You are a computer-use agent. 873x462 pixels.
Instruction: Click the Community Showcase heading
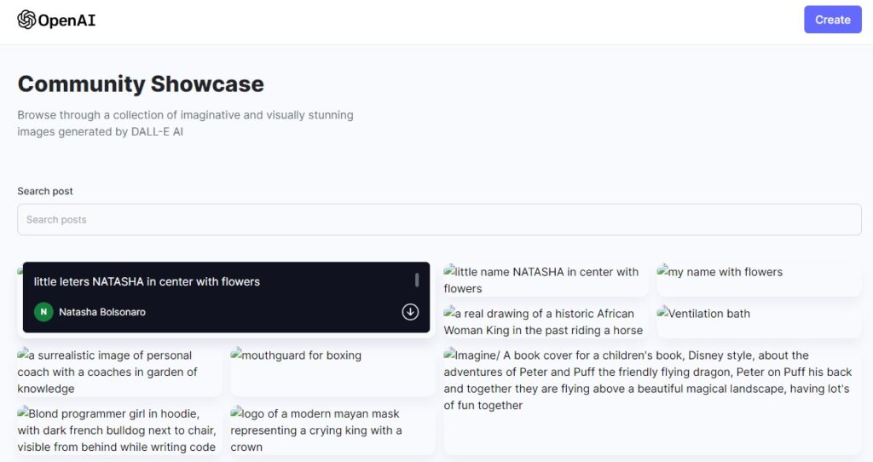[141, 84]
